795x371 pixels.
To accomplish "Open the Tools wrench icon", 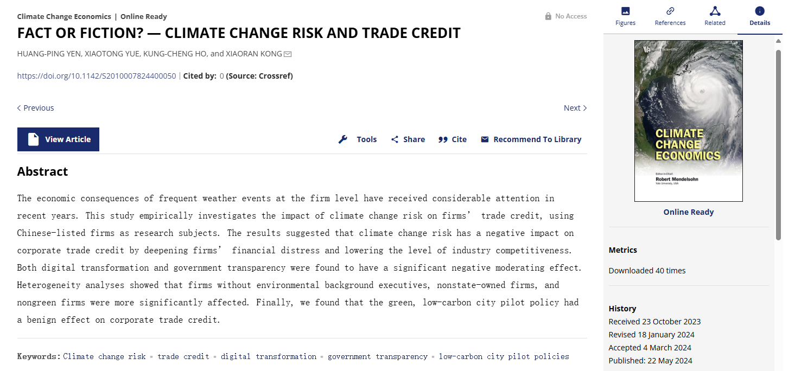I will point(342,139).
